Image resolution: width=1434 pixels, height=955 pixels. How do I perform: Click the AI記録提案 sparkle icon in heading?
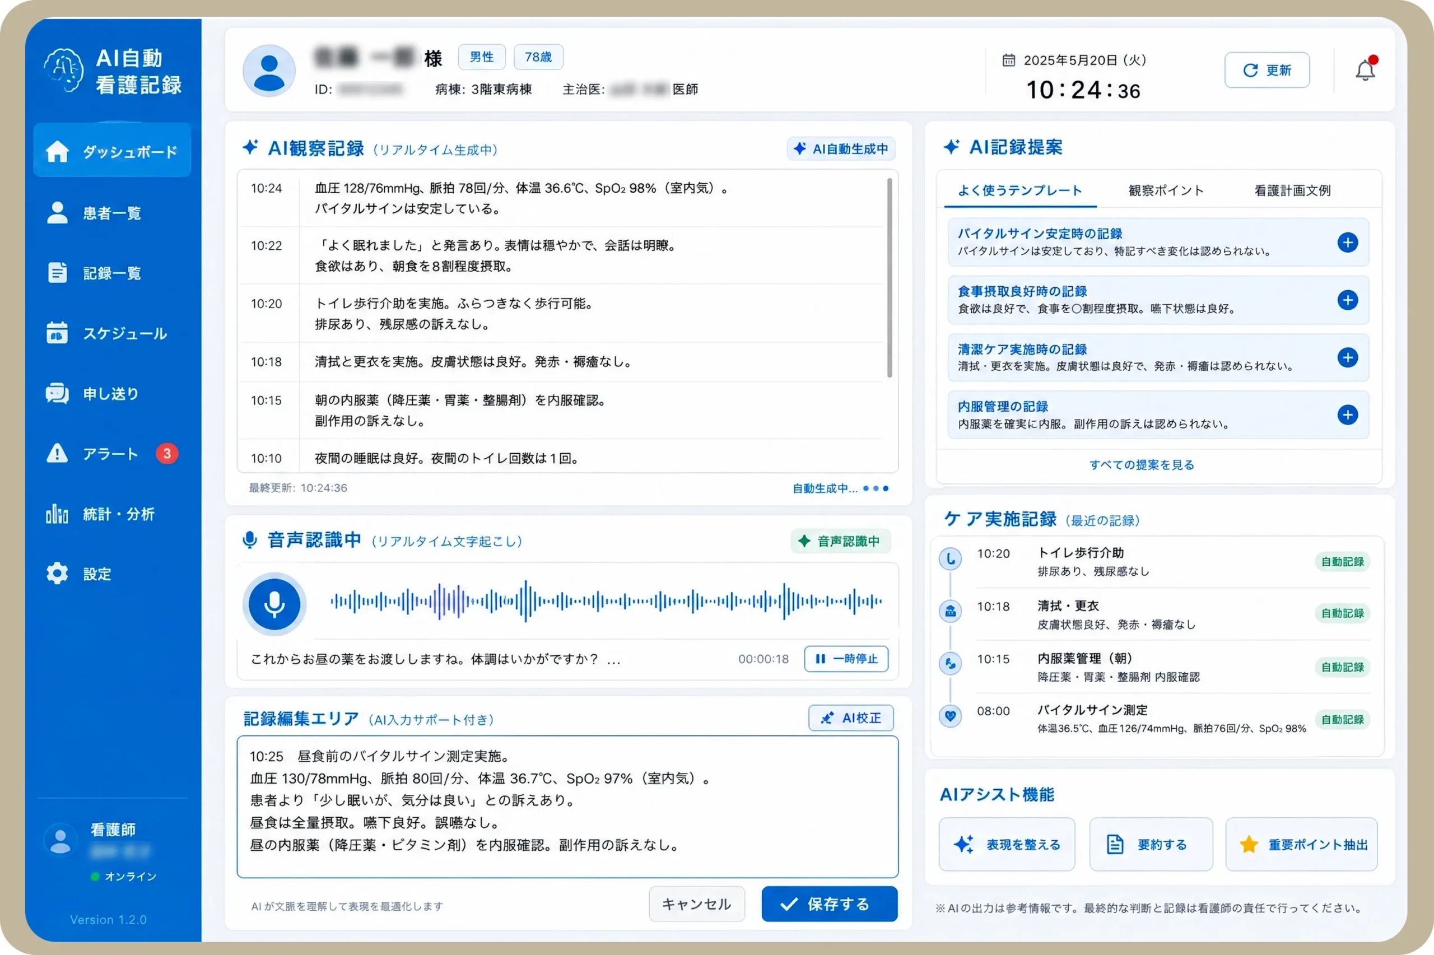[951, 146]
